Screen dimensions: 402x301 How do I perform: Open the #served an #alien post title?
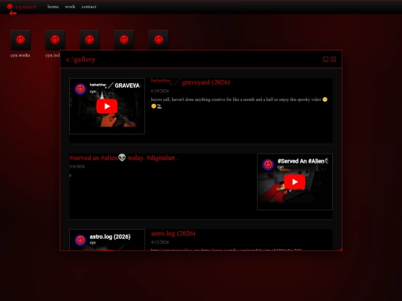pyautogui.click(x=124, y=158)
